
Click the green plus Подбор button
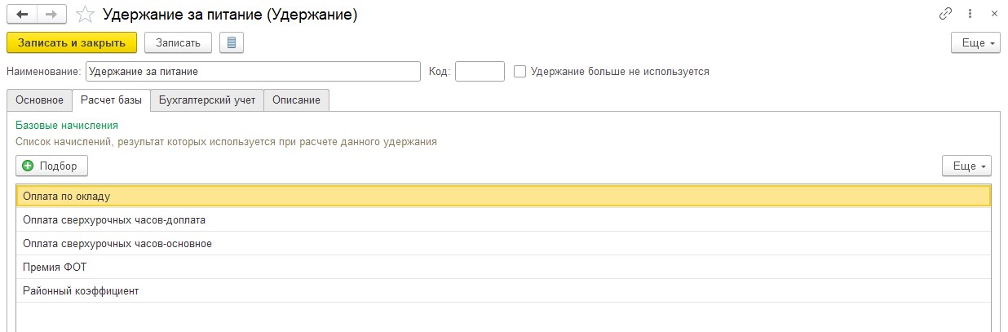51,166
